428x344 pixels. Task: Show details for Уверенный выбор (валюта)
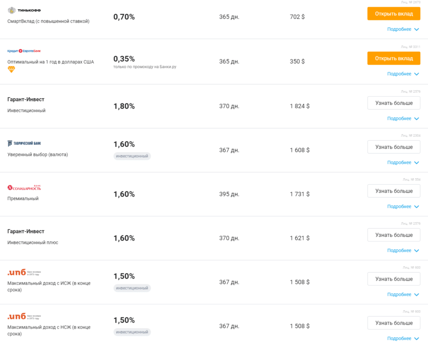403,162
